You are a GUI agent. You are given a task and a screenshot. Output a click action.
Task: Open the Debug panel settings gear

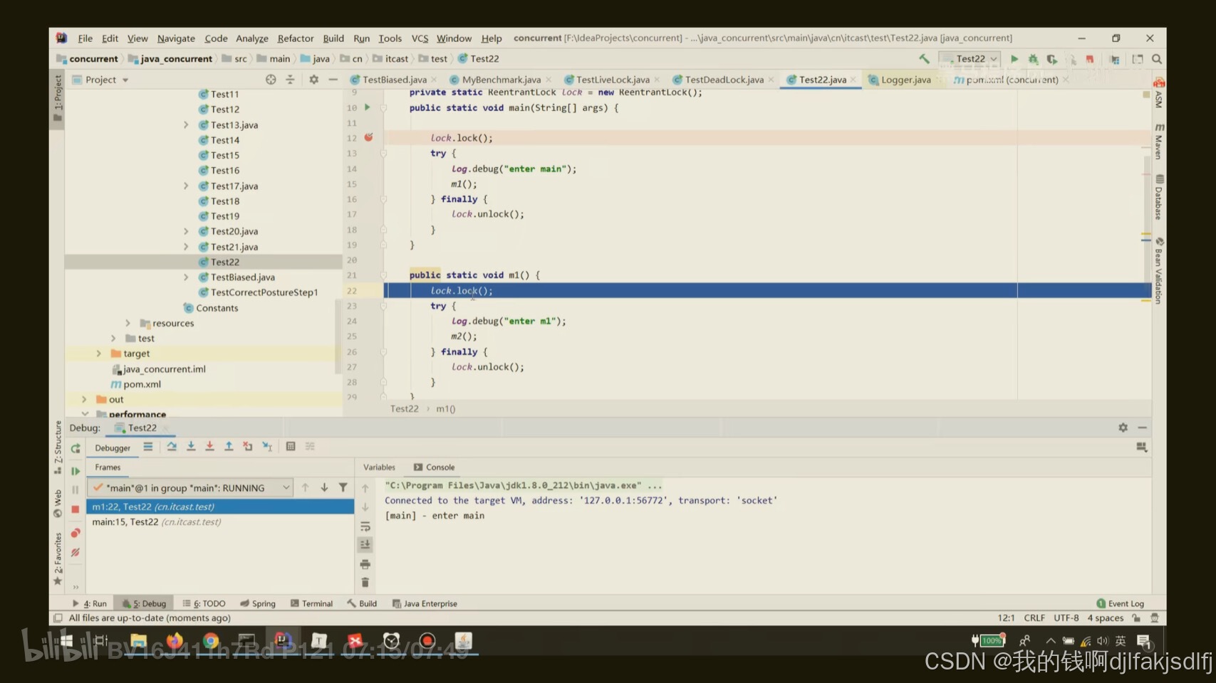coord(1123,428)
